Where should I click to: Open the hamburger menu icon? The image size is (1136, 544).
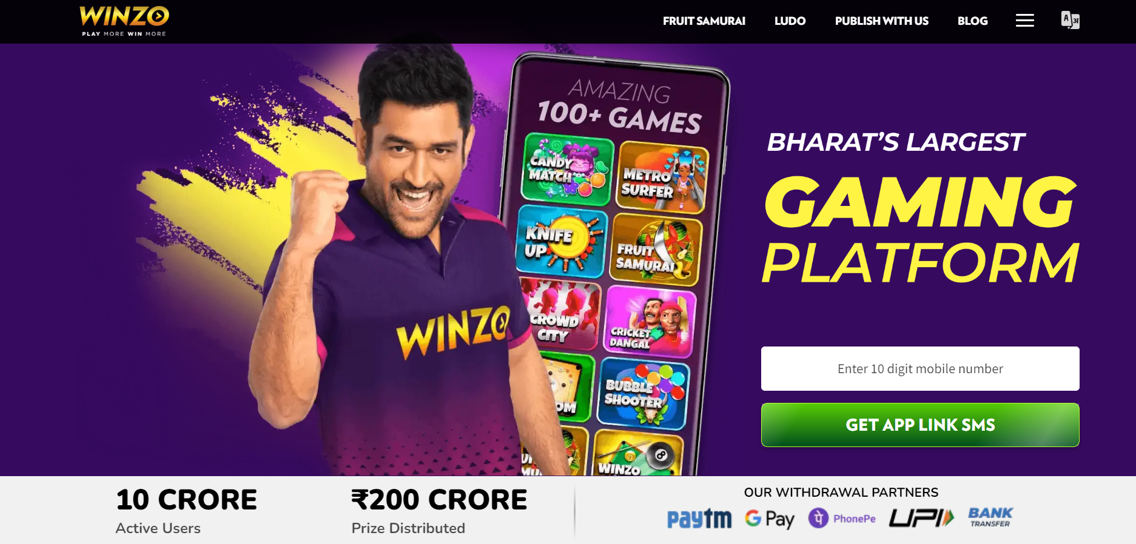click(1025, 21)
